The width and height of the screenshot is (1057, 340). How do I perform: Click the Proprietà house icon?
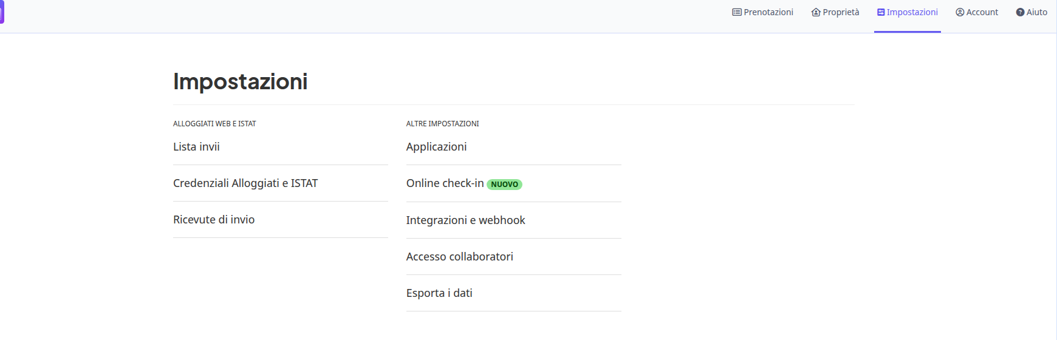[816, 12]
